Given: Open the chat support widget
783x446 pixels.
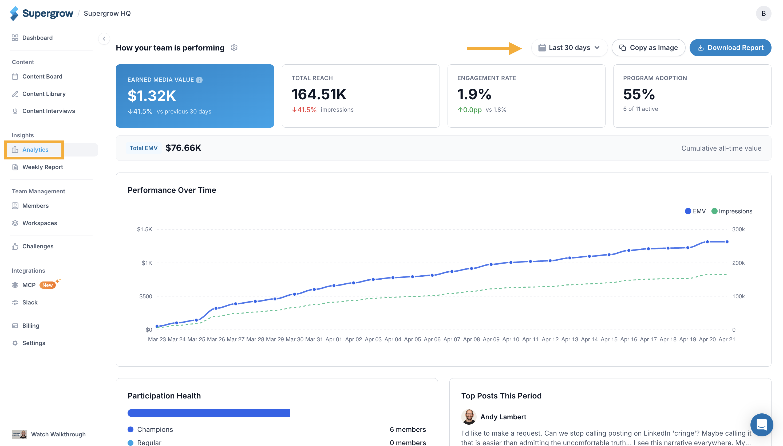Looking at the screenshot, I should (x=762, y=425).
